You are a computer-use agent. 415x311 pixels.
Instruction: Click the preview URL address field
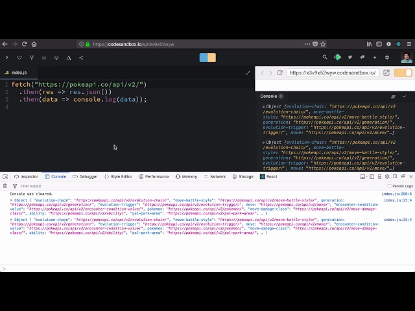(333, 73)
